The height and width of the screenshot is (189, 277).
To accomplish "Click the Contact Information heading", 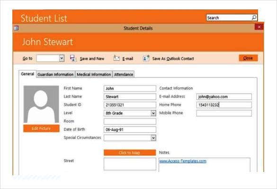I will tap(176, 88).
